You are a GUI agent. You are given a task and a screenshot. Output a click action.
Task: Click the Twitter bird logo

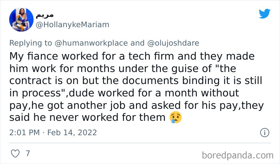pos(264,14)
